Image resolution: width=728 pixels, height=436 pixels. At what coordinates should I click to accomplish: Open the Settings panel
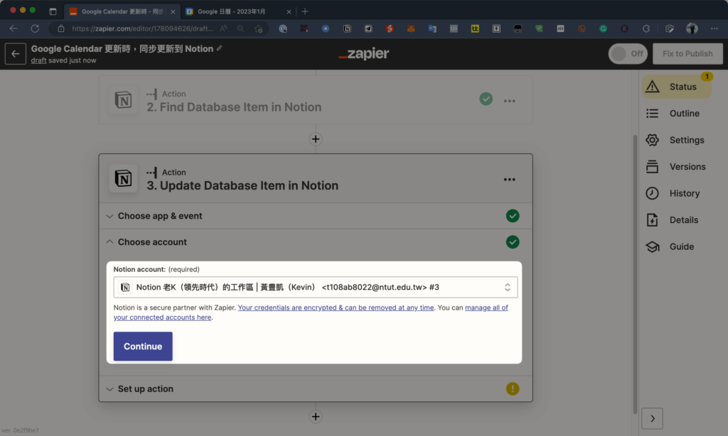677,140
